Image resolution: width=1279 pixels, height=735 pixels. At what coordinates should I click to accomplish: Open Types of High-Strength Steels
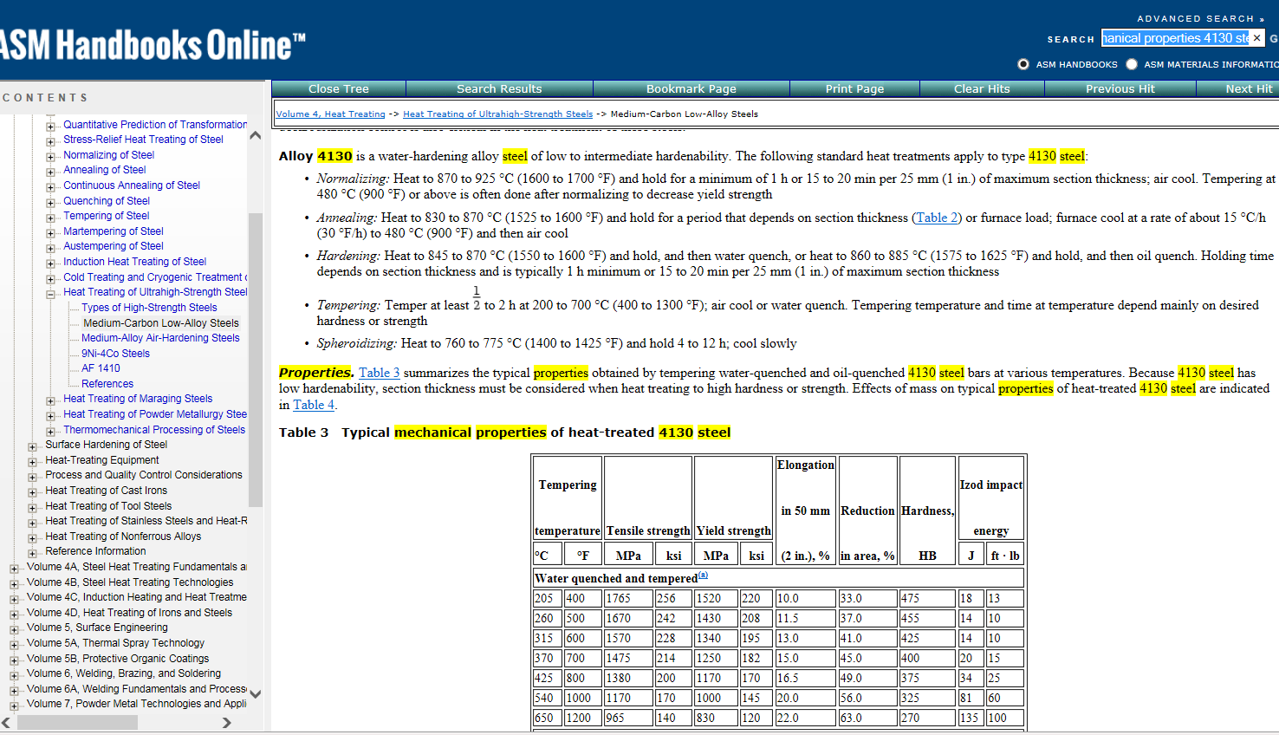coord(149,308)
